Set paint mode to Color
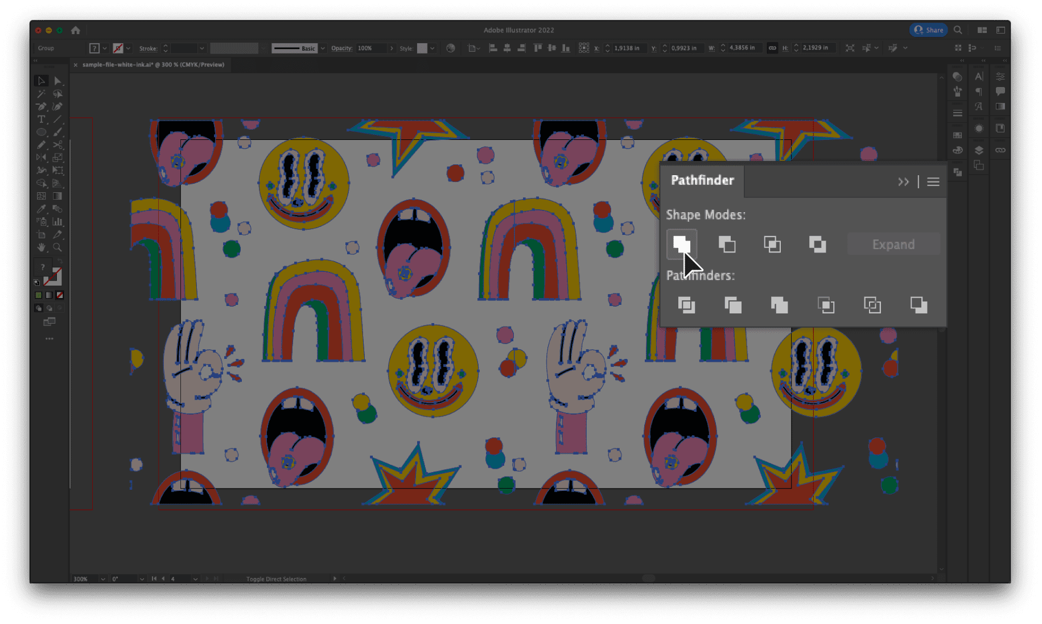Viewport: 1042px width, 624px height. (x=39, y=295)
